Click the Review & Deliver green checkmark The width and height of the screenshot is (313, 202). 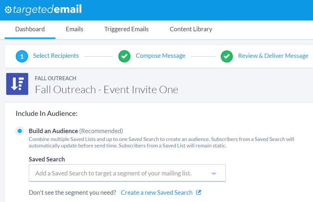click(x=227, y=56)
